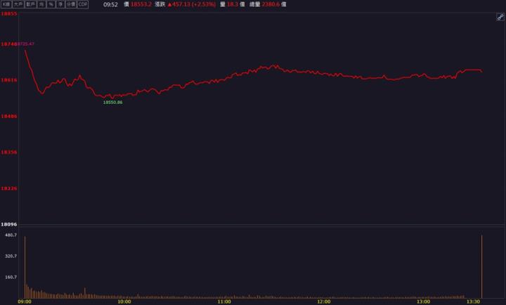Click the 序 toolbar button
Screen dimensions: 506x305
coord(60,4)
